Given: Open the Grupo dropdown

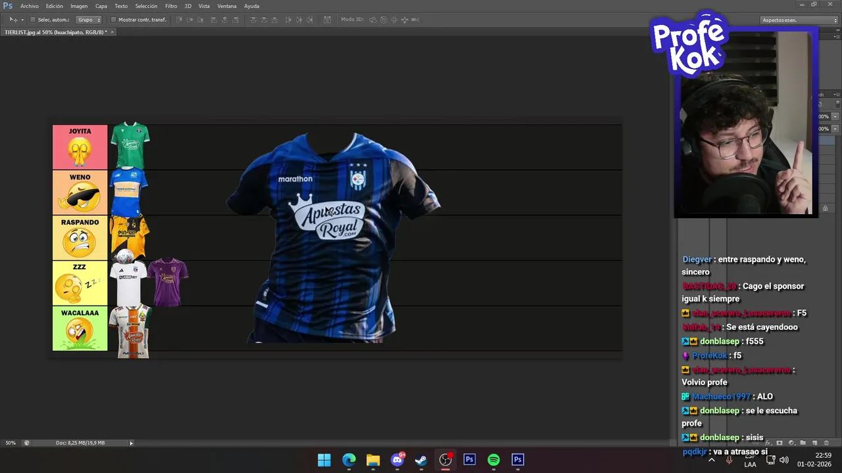Looking at the screenshot, I should (89, 20).
